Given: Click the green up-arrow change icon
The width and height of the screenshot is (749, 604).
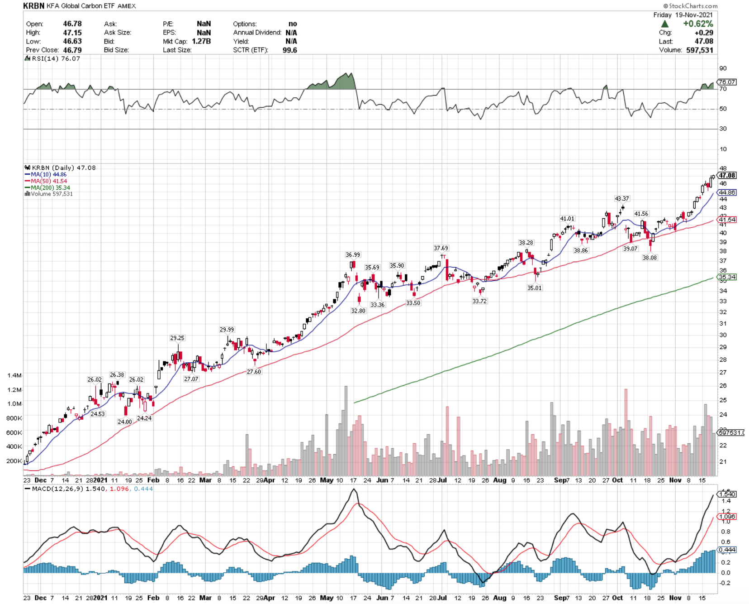Looking at the screenshot, I should click(x=664, y=24).
